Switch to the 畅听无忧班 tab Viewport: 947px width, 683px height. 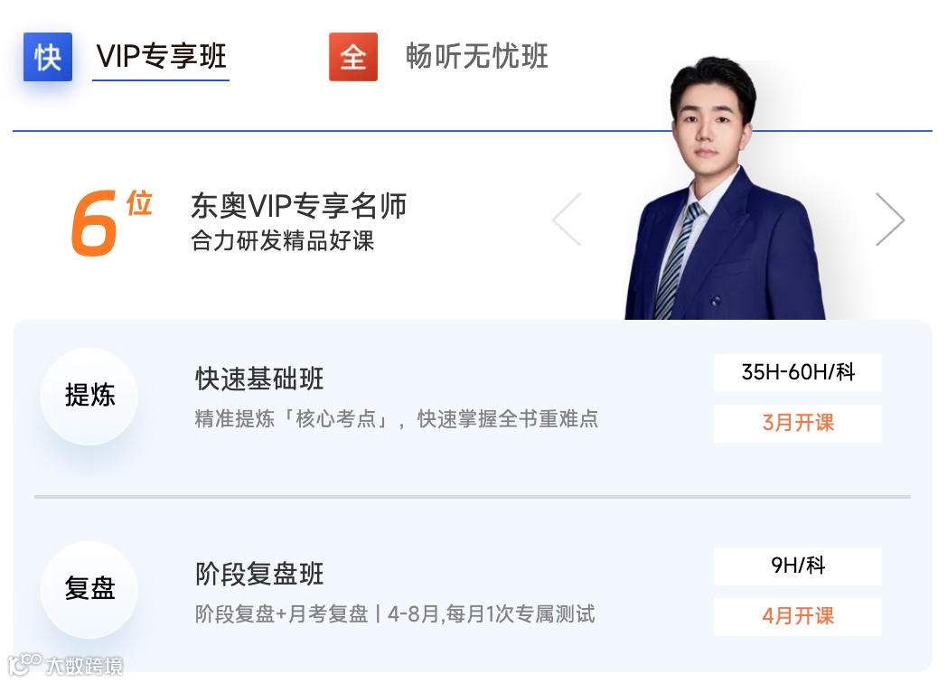[476, 56]
